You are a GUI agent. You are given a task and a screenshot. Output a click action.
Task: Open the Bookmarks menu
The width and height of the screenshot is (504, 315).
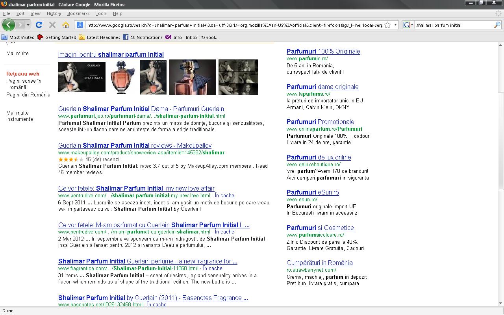pos(78,13)
